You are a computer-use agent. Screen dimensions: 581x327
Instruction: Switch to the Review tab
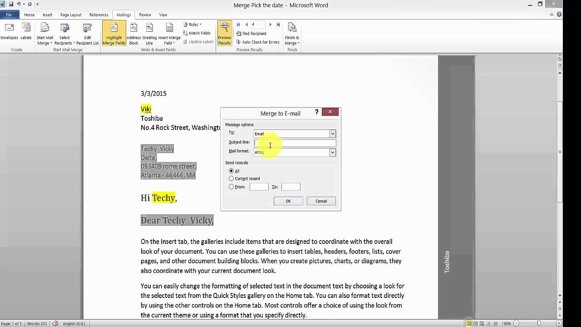click(145, 15)
